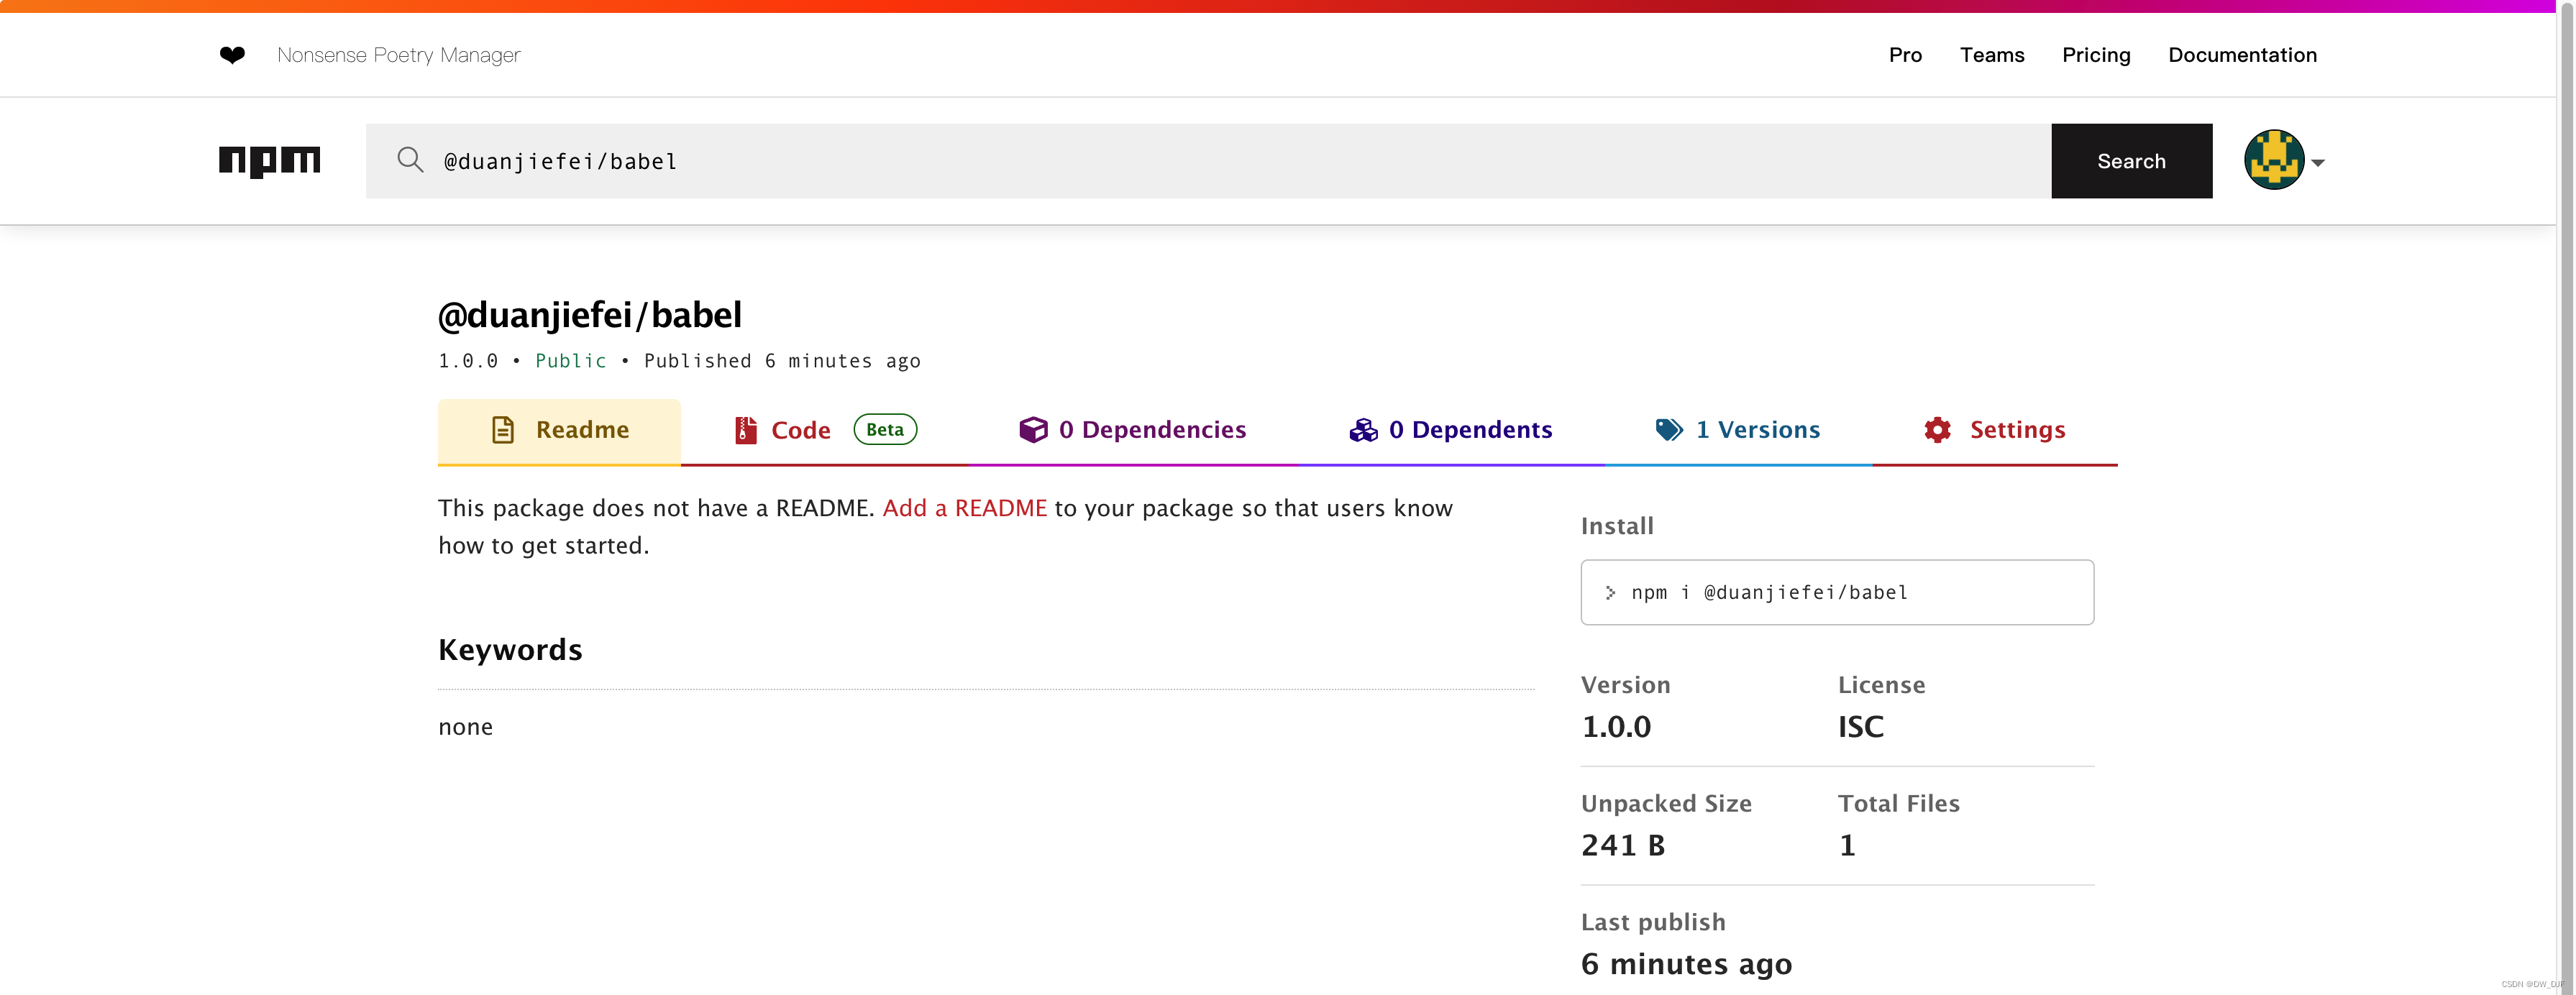Screen dimensions: 2576x995
Task: Click the black heart icon
Action: click(x=232, y=55)
